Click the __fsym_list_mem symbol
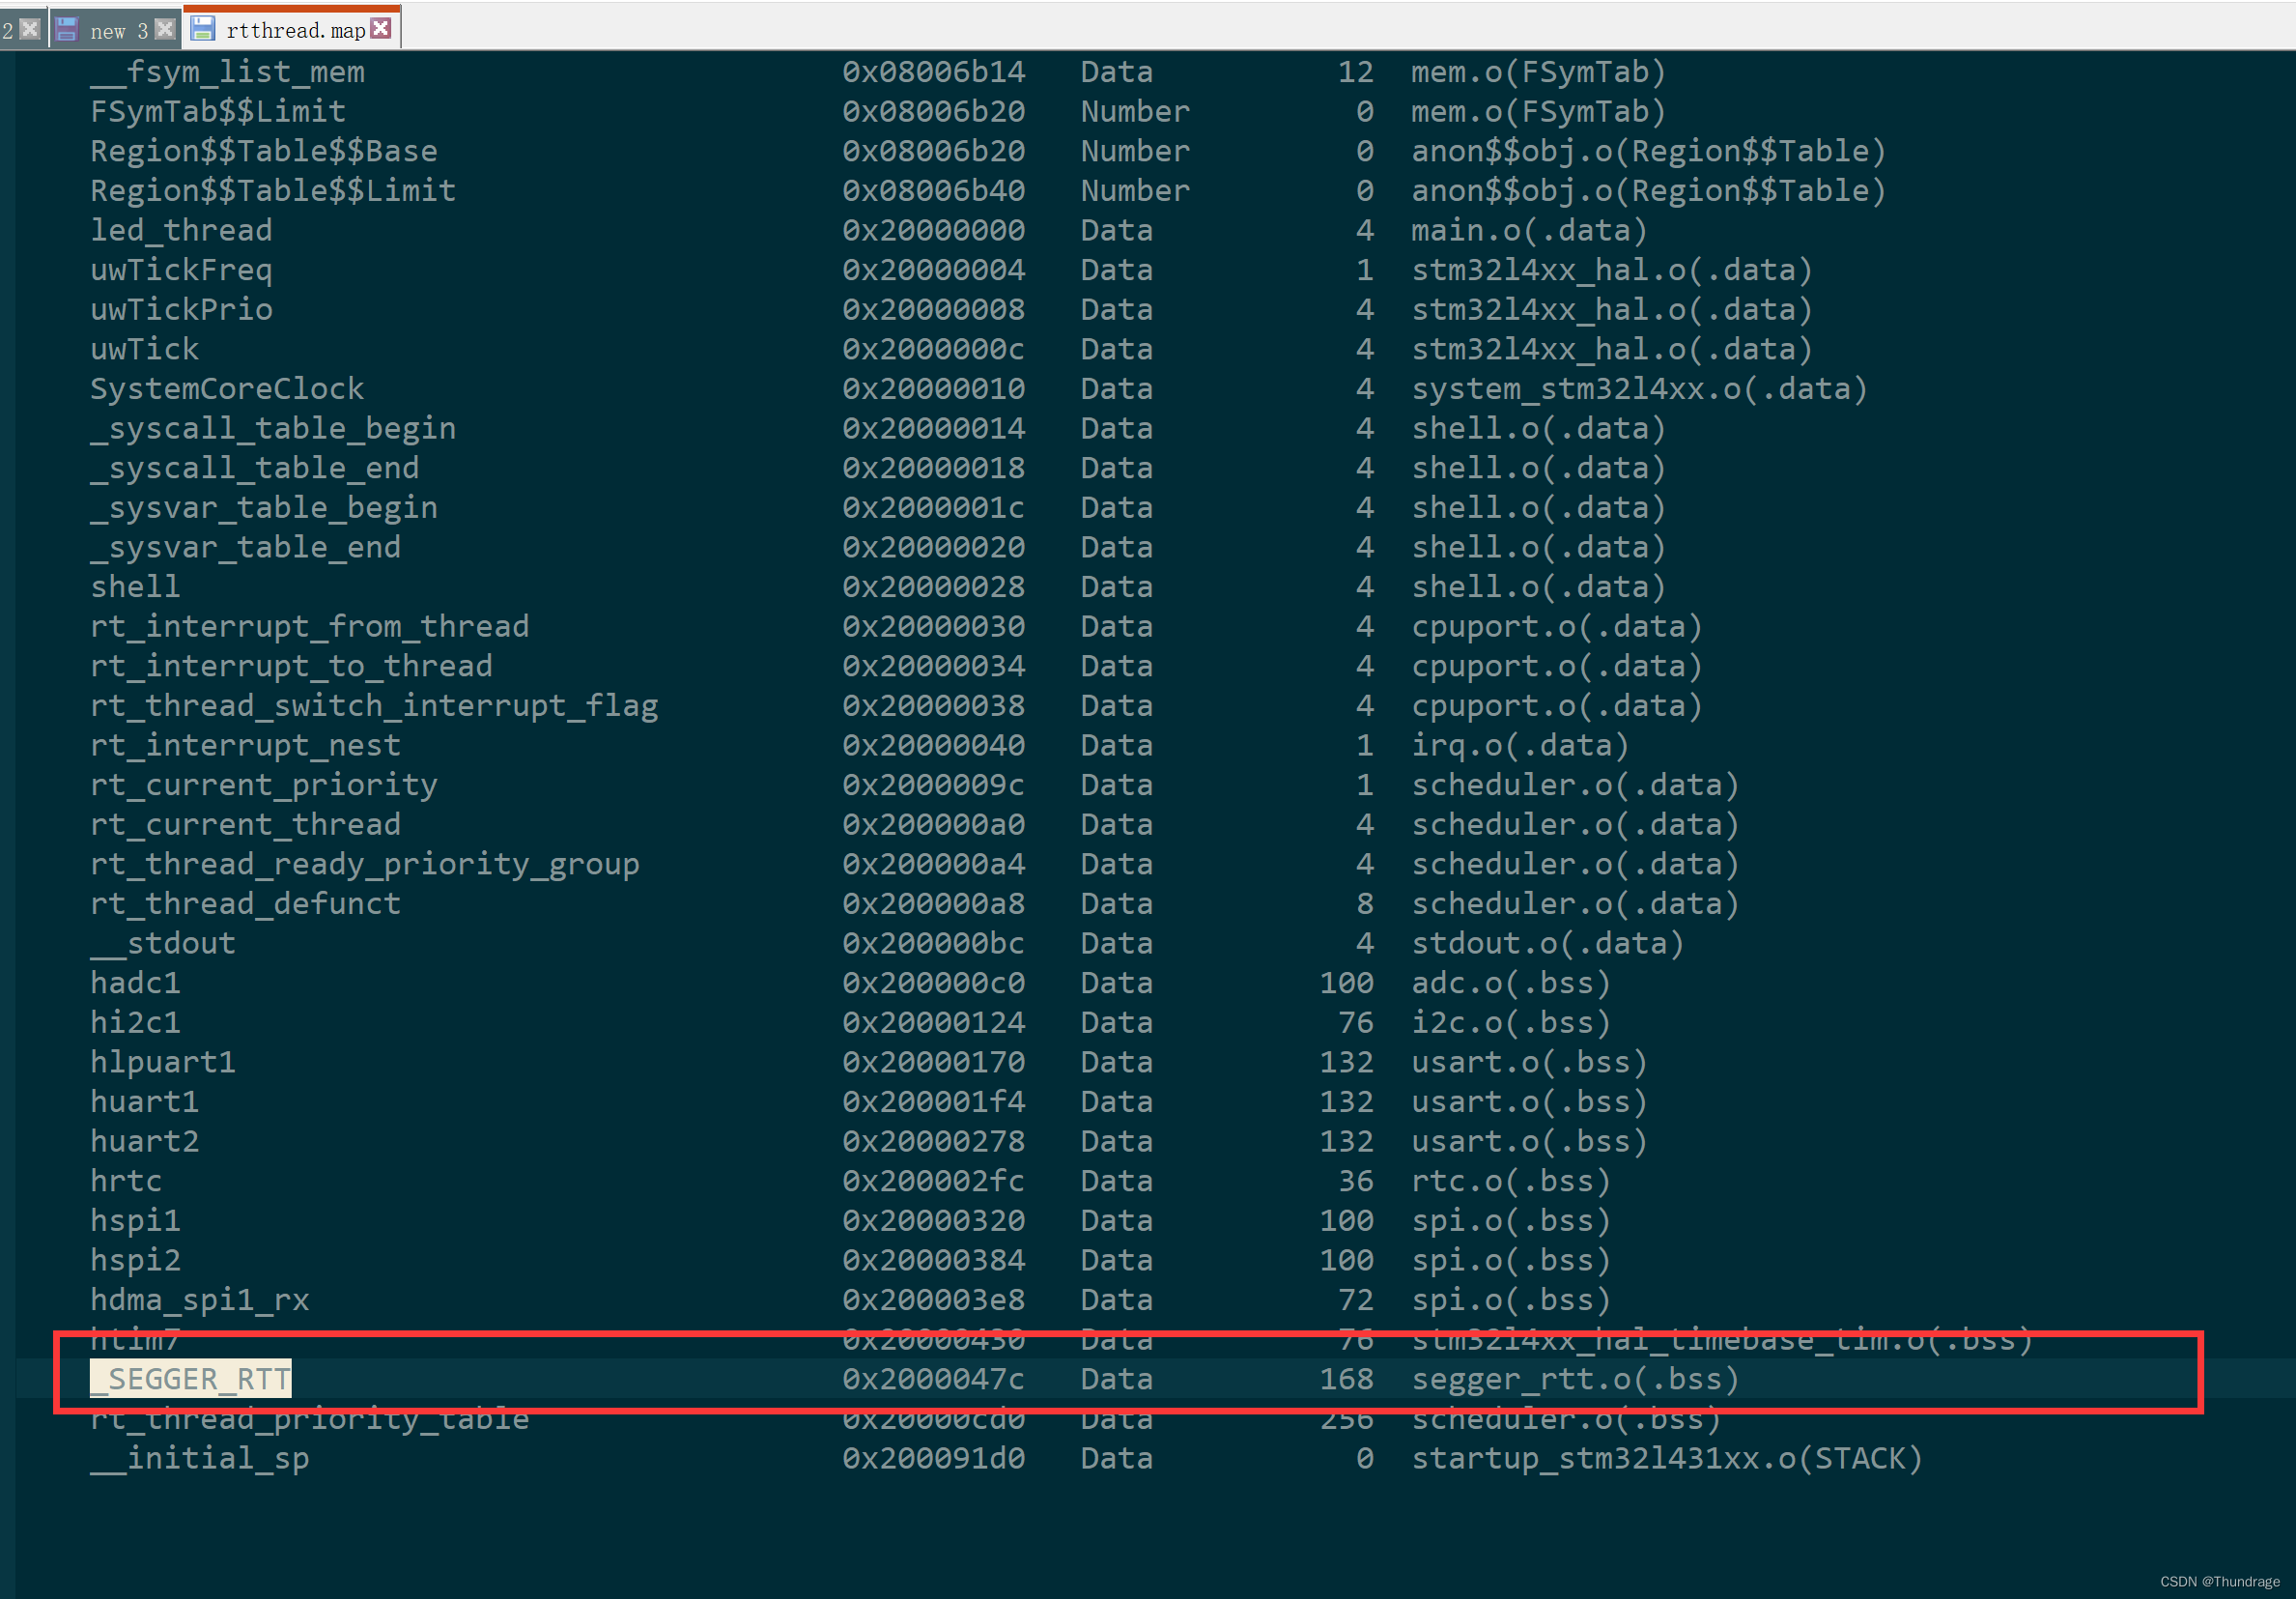This screenshot has width=2296, height=1599. pos(227,72)
